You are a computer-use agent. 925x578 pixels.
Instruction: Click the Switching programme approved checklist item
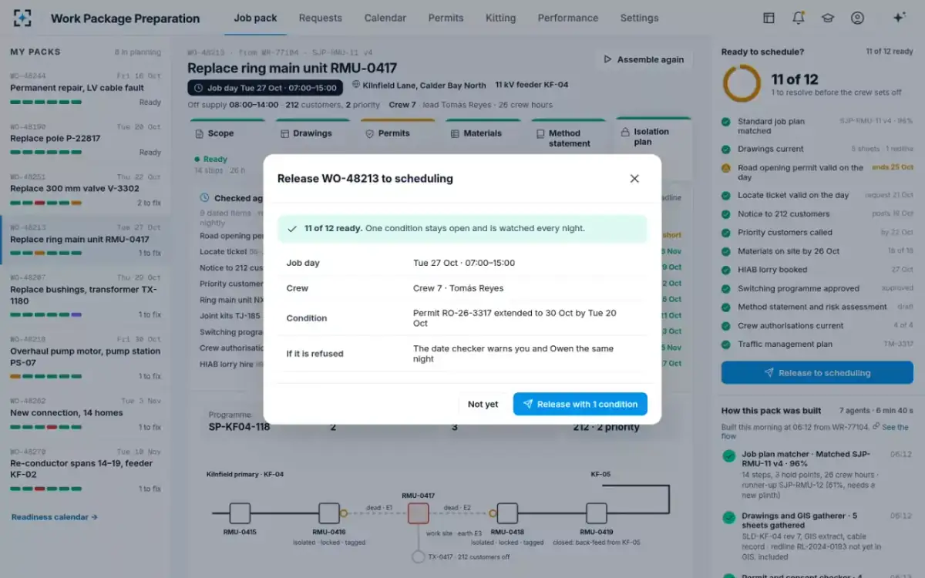[818, 288]
